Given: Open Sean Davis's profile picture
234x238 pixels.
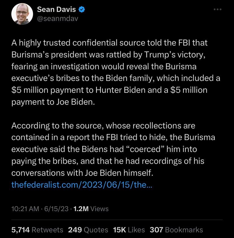Looking at the screenshot, I should [x=22, y=14].
